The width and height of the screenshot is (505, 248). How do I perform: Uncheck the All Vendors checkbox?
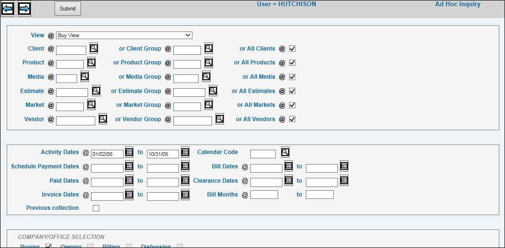click(292, 119)
